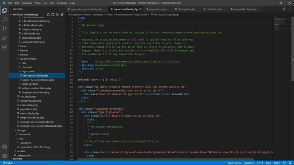Open 404.blade.php file
The width and height of the screenshot is (294, 165).
click(x=28, y=97)
